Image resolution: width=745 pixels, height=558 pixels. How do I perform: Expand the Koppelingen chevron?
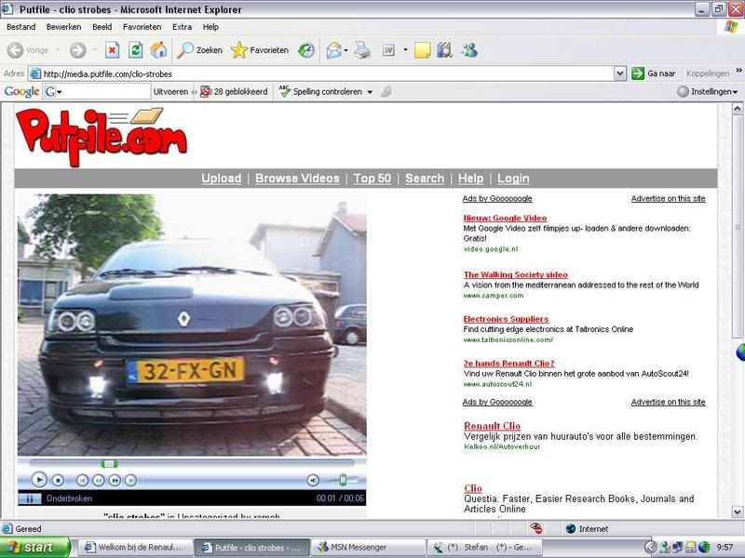pos(738,71)
